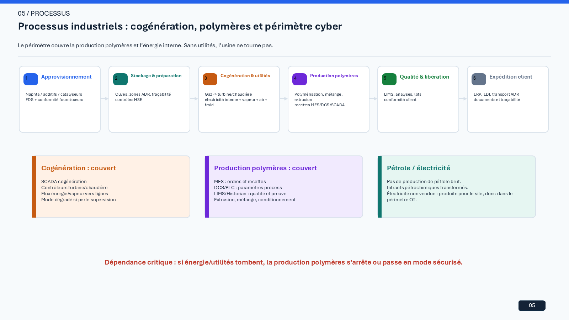Click the slide title Processus industriels
Viewport: 569px width, 320px height.
(x=180, y=26)
